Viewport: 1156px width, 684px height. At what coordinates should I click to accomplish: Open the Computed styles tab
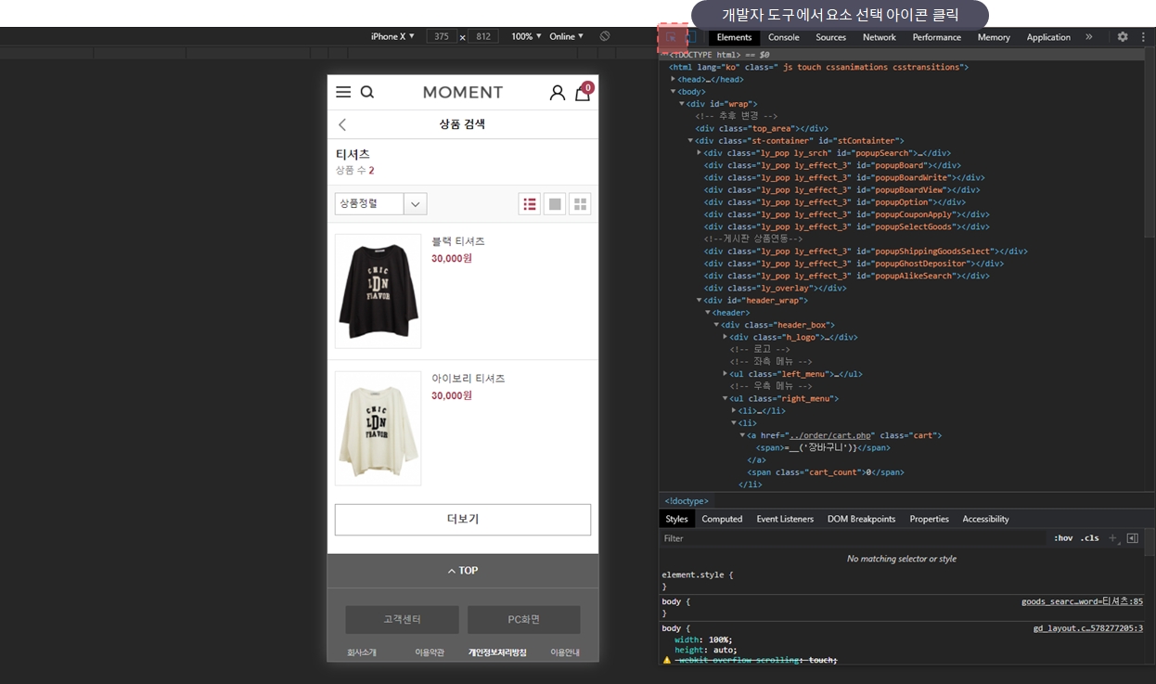[x=722, y=519]
